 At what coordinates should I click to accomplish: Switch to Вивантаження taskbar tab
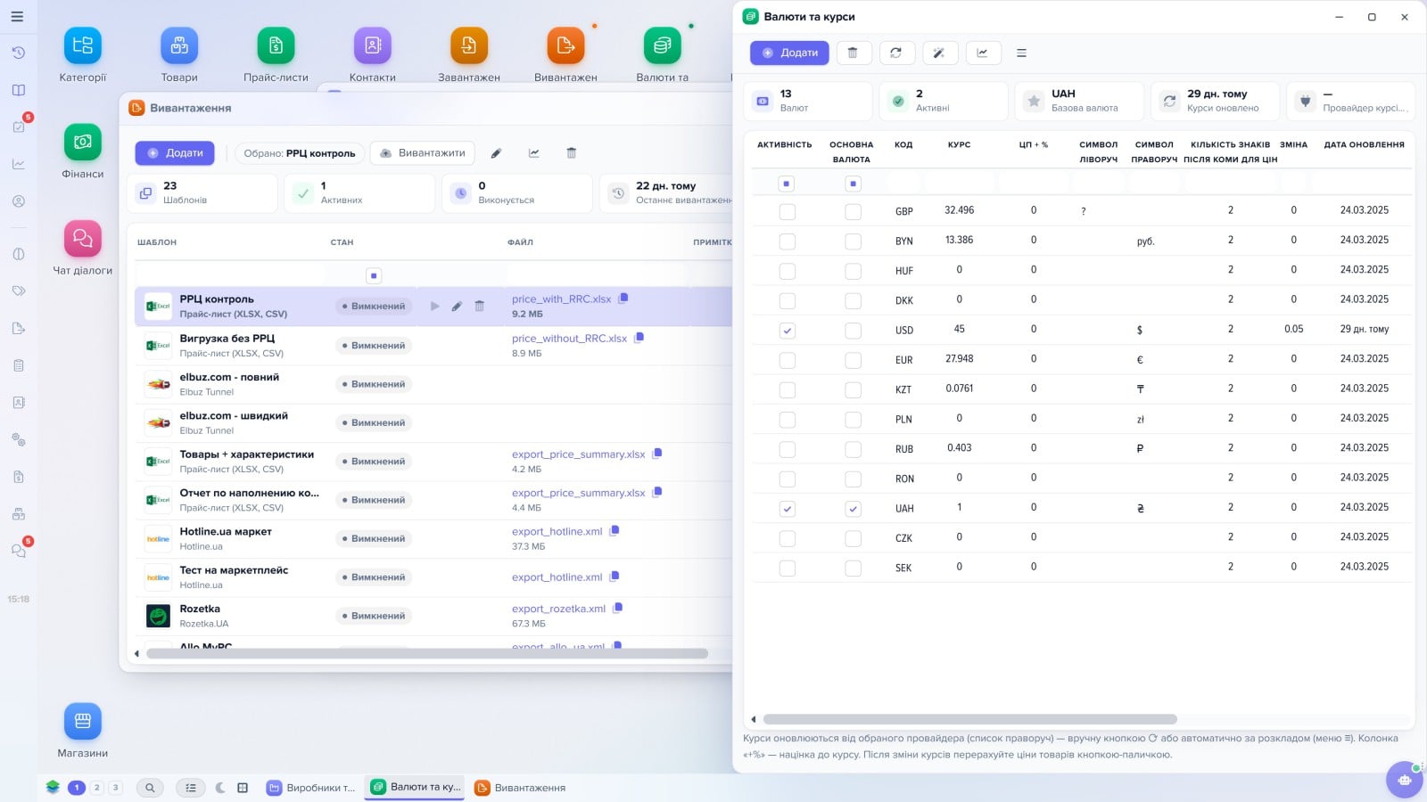(x=521, y=788)
